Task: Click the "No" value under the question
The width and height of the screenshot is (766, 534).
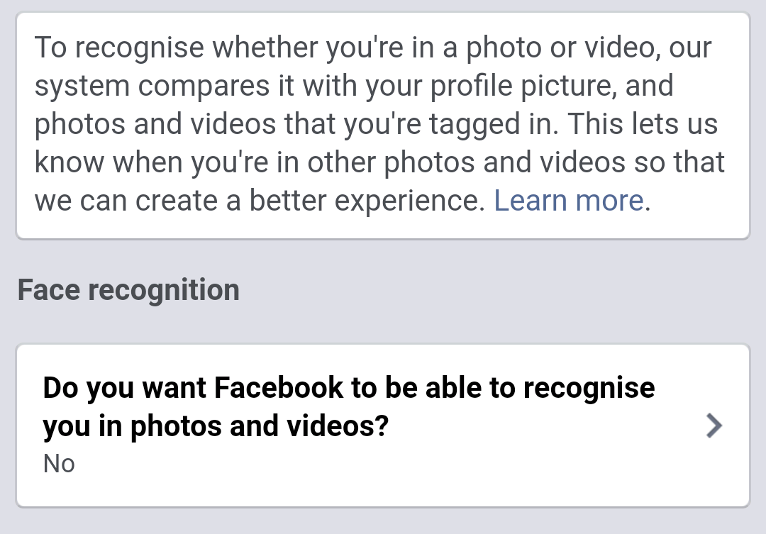Action: tap(59, 463)
